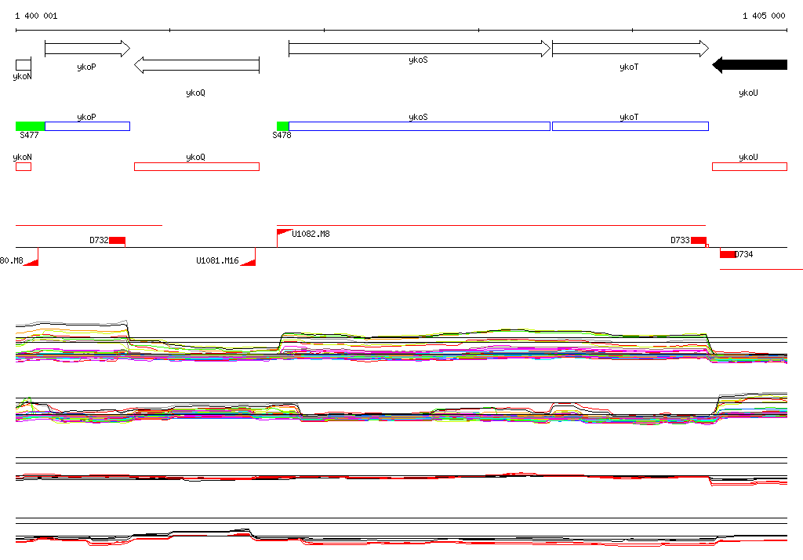Click the red D732 terminator marker
The height and width of the screenshot is (560, 803).
click(x=118, y=241)
